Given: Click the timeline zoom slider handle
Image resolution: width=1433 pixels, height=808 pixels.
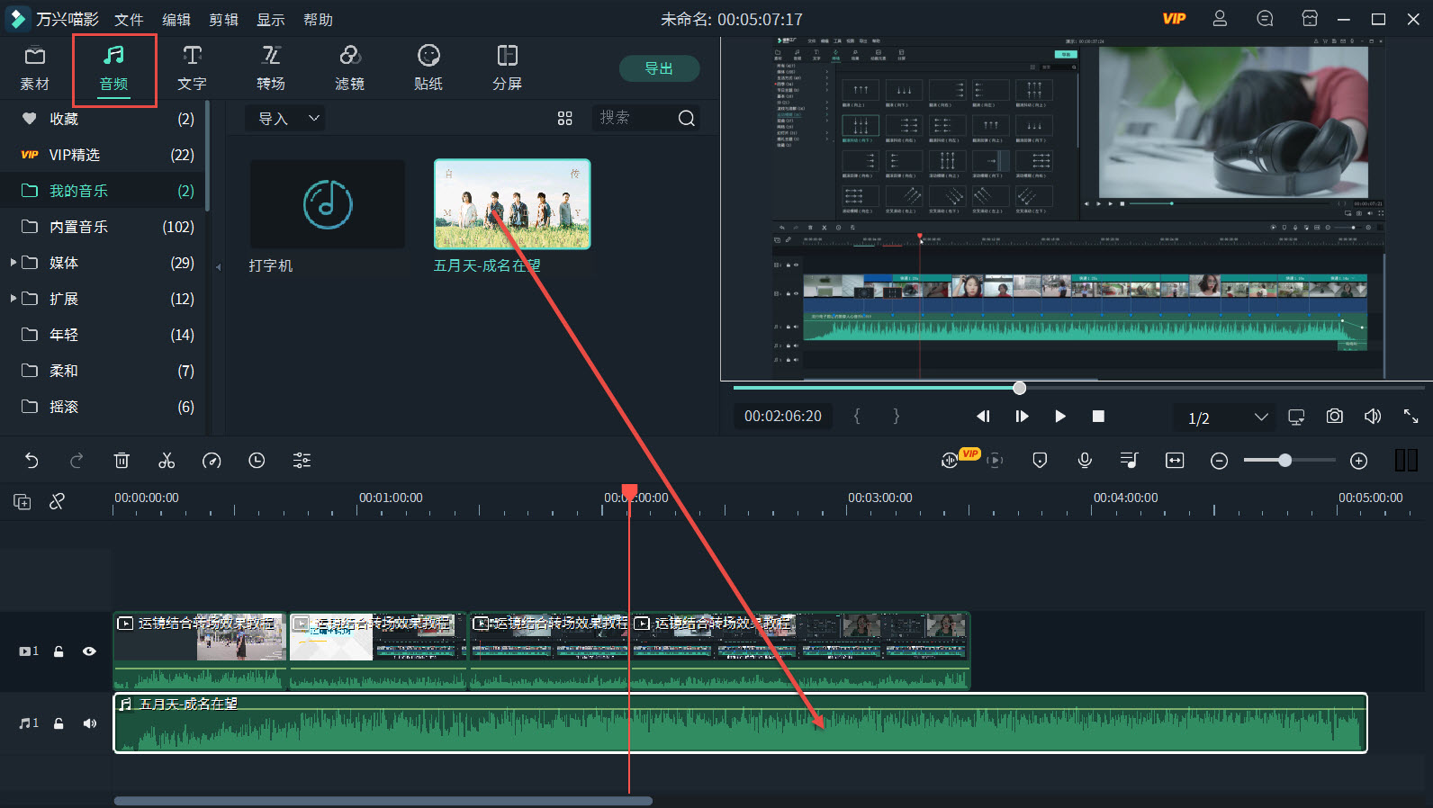Looking at the screenshot, I should click(1284, 461).
